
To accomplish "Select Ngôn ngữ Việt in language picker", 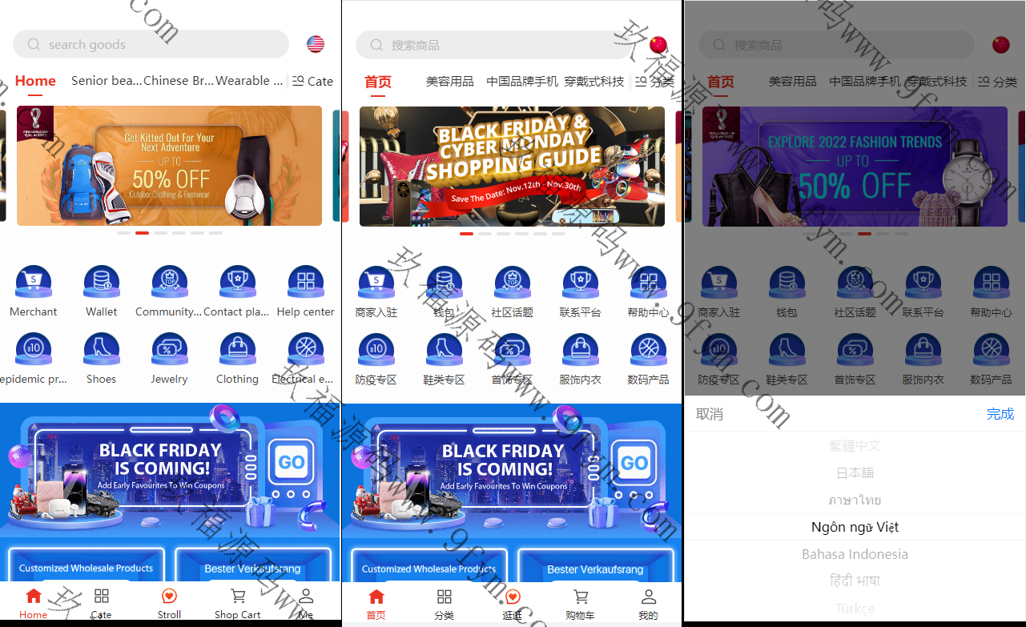I will tap(855, 527).
